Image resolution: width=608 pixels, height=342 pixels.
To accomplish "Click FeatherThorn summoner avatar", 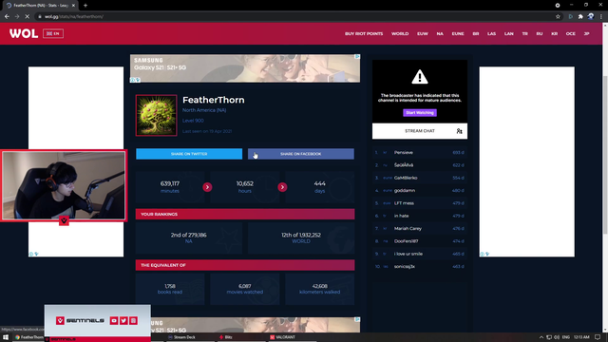I will coord(156,115).
